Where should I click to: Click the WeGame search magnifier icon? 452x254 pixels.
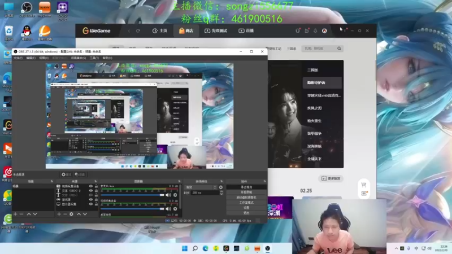340,49
